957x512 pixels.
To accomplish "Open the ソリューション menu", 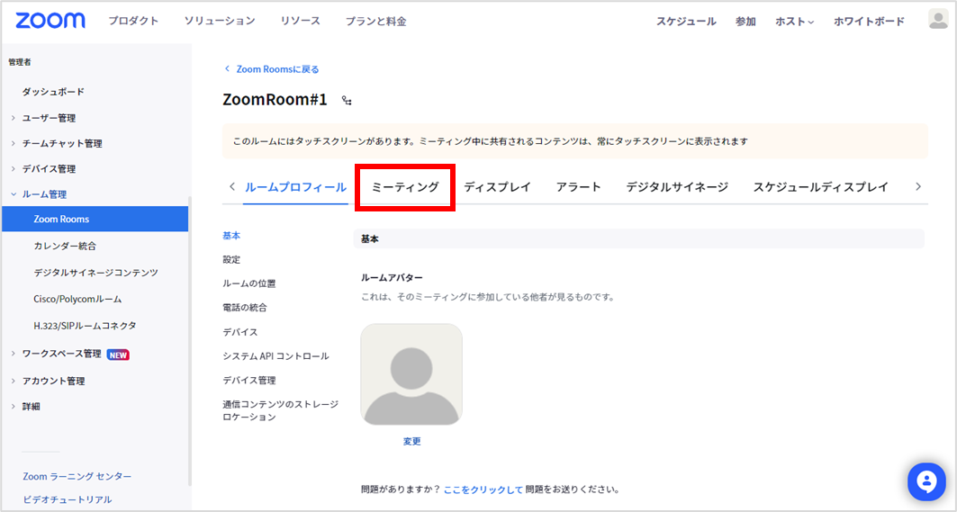I will coord(219,21).
